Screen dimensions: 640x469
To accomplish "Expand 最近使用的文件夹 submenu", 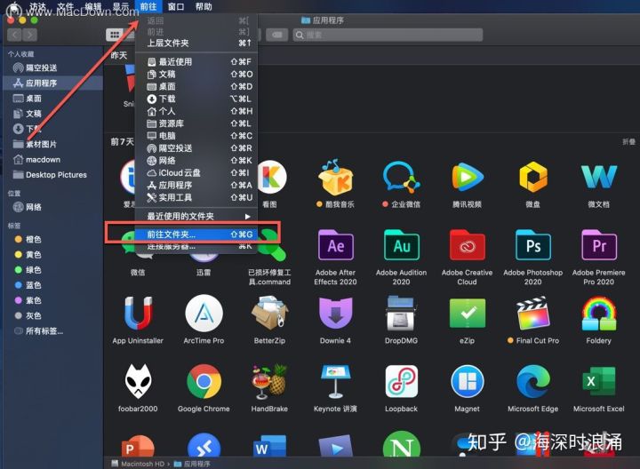I will coord(196,216).
